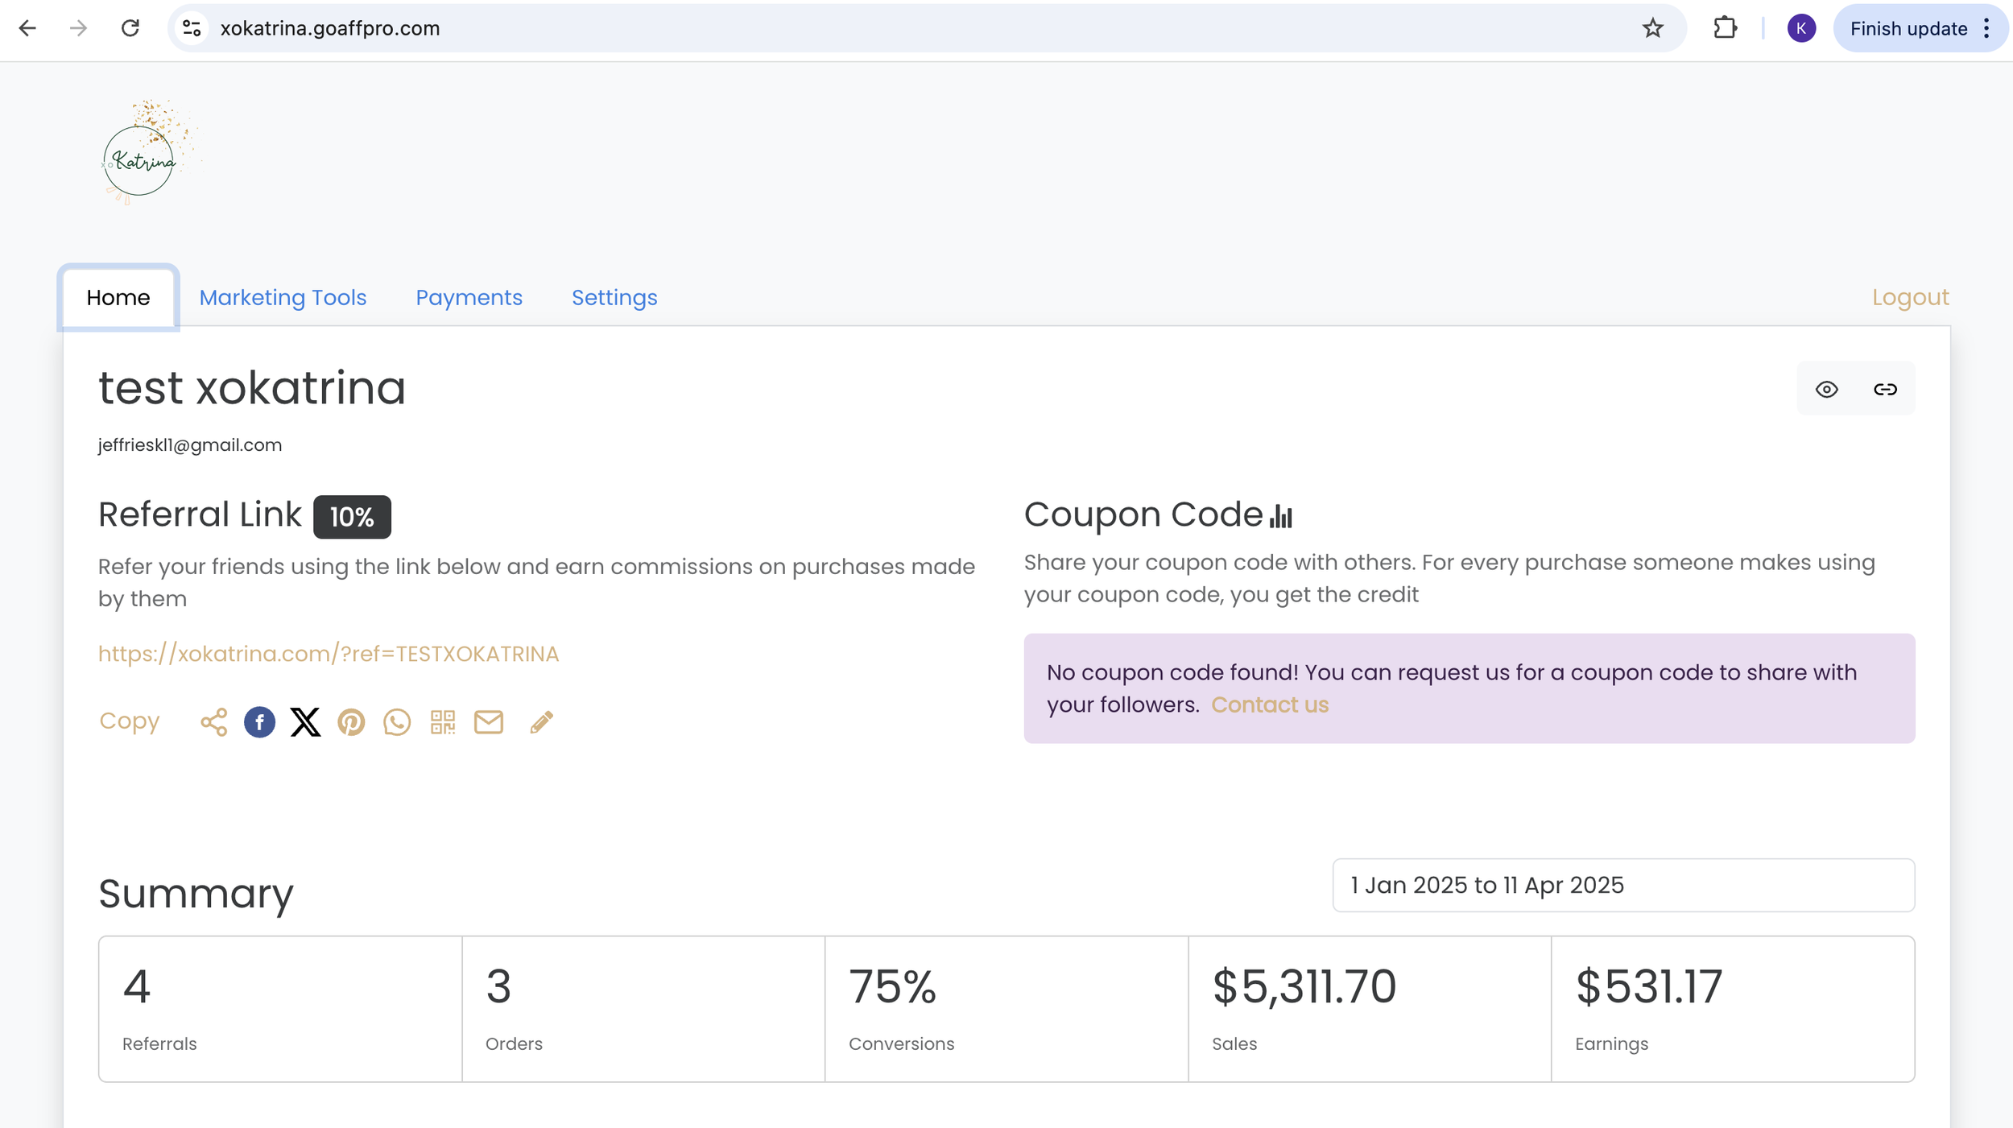Edit referral link with pencil icon
Screen dimensions: 2013x1128
[x=542, y=722]
